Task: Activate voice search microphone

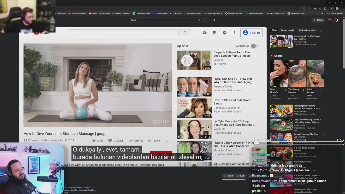Action: (214, 20)
